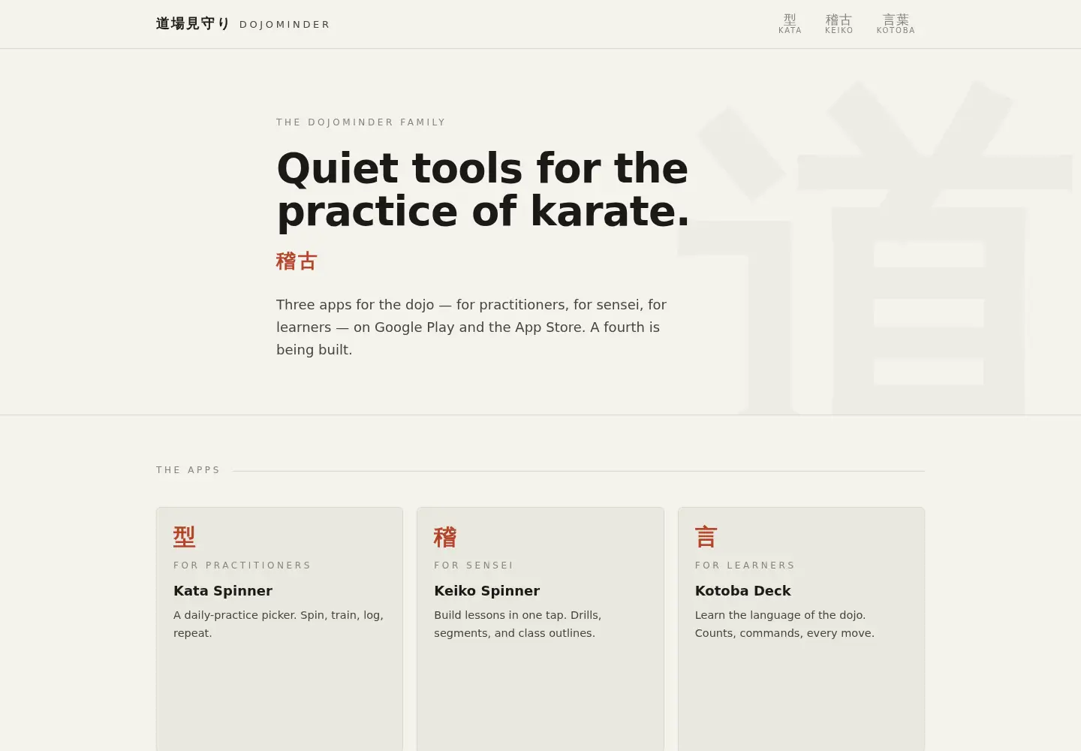The width and height of the screenshot is (1081, 751).
Task: Click "THE DOJOMINDER FAMILY" eyebrow text
Action: [361, 122]
